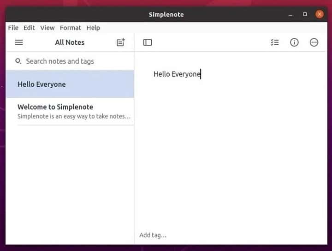Open the View menu
Screen dimensions: 332x251
tap(47, 28)
